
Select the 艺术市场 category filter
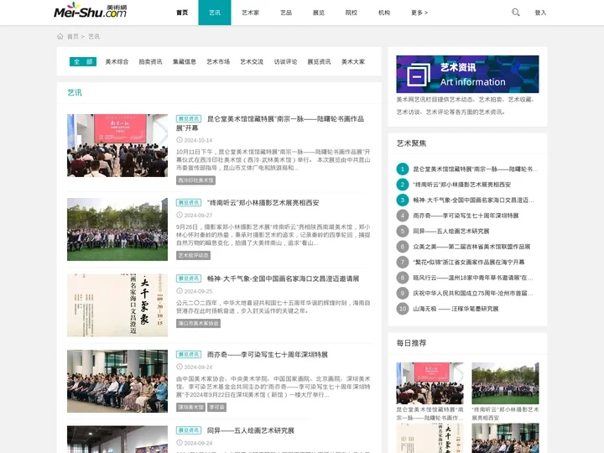[218, 61]
